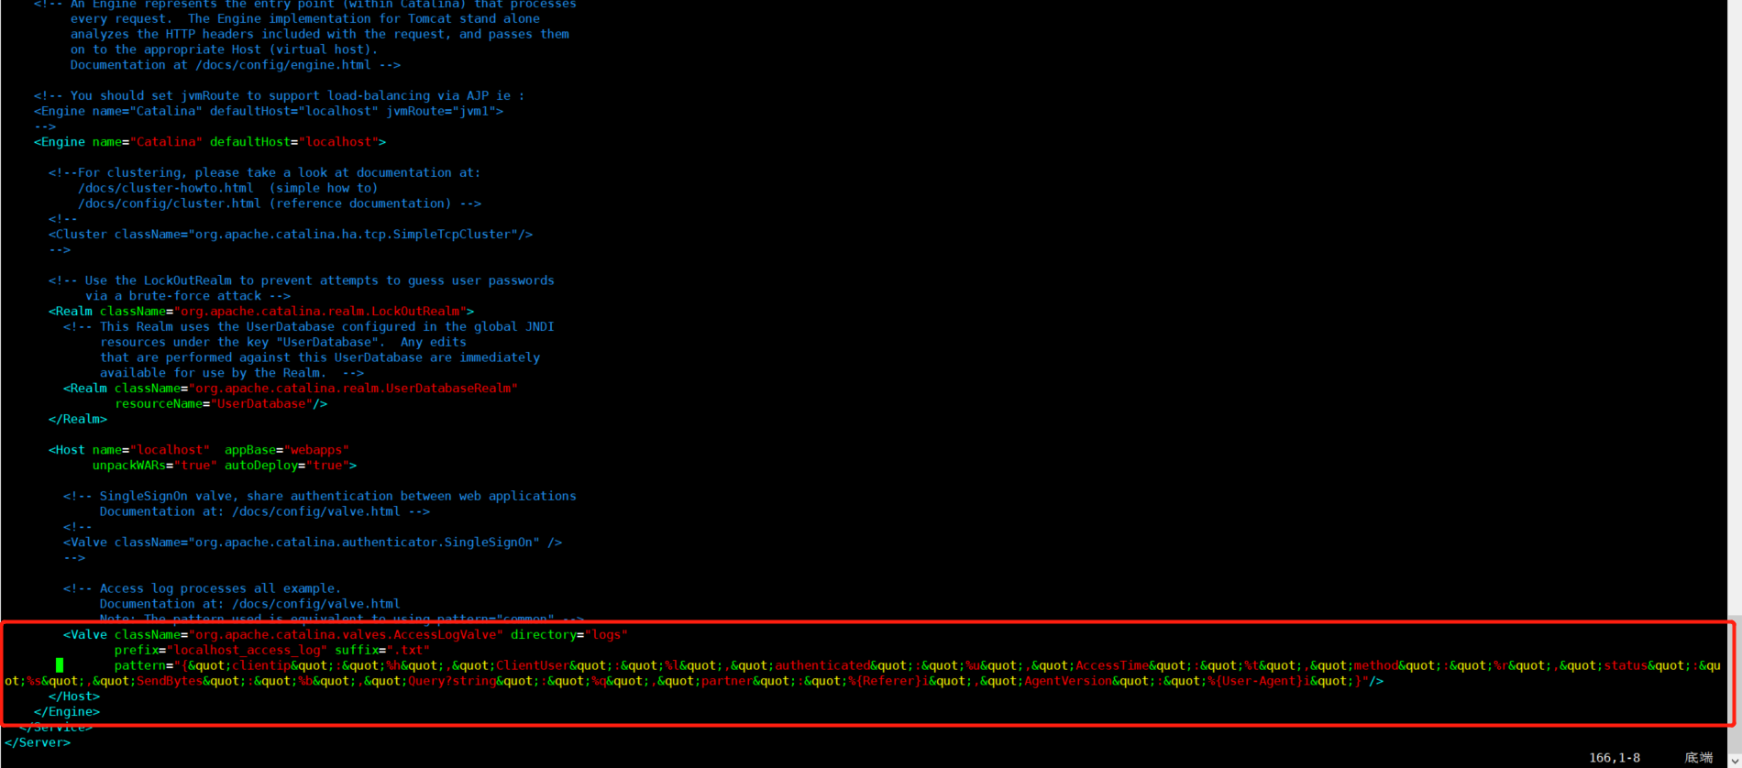The image size is (1742, 768).
Task: Click the commented "SimpleTcpCluster" Cluster line
Action: (291, 234)
